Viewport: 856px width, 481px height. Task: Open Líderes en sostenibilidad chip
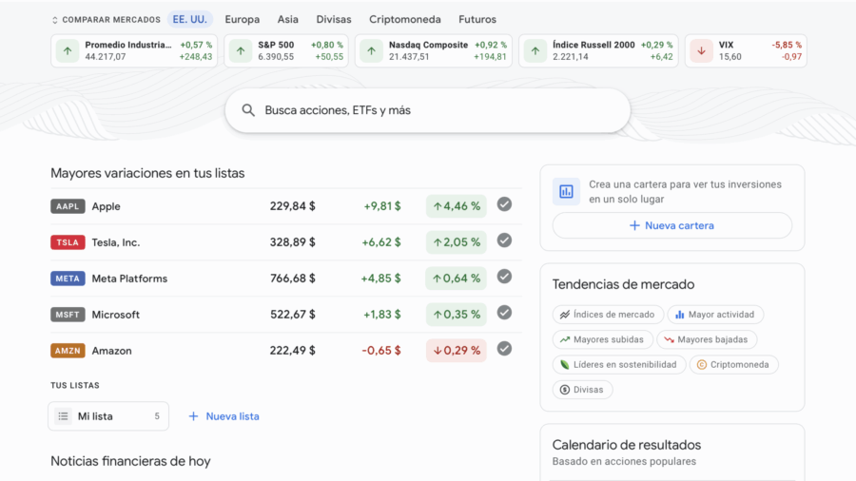coord(619,364)
